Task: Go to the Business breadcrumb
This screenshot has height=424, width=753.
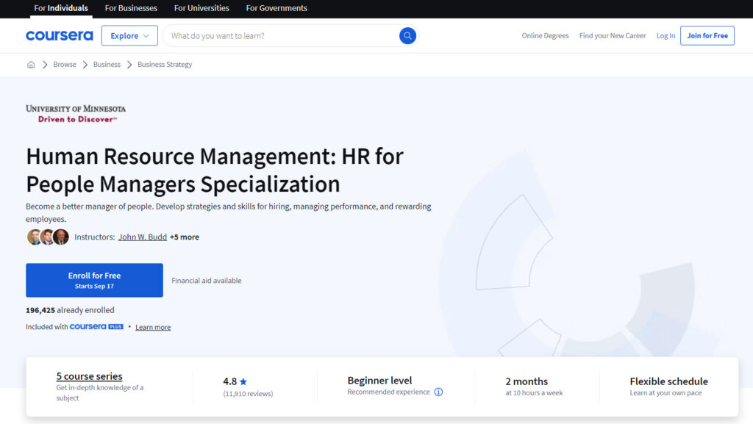Action: tap(107, 64)
